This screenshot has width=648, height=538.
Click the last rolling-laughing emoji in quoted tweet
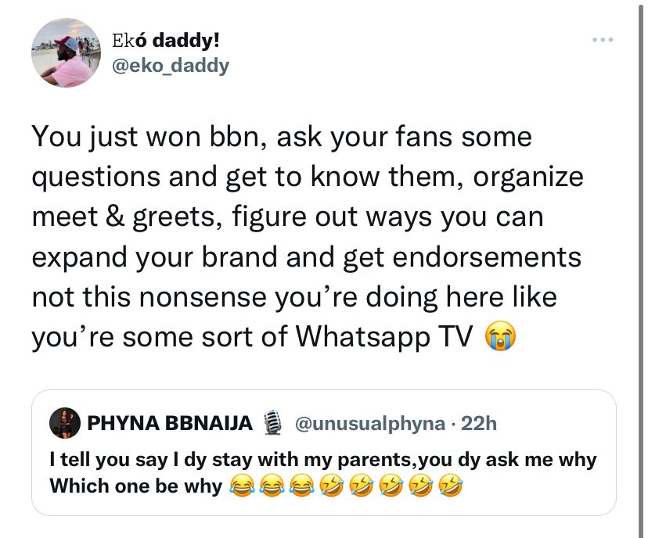[x=450, y=486]
